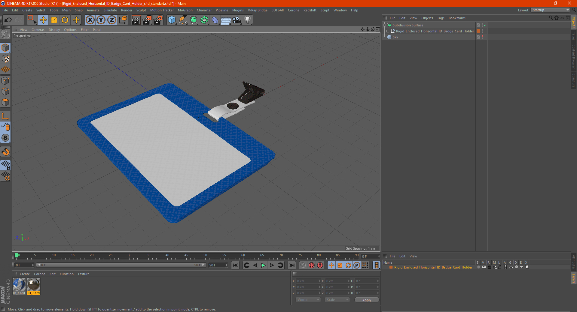
Task: Open viewport Cameras menu
Action: pyautogui.click(x=38, y=30)
